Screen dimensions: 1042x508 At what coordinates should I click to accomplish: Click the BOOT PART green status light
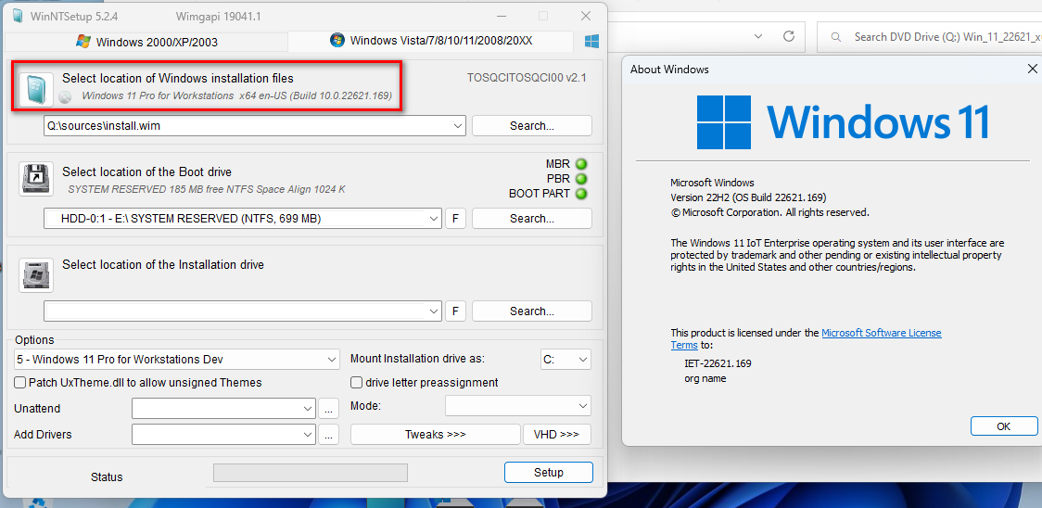581,194
